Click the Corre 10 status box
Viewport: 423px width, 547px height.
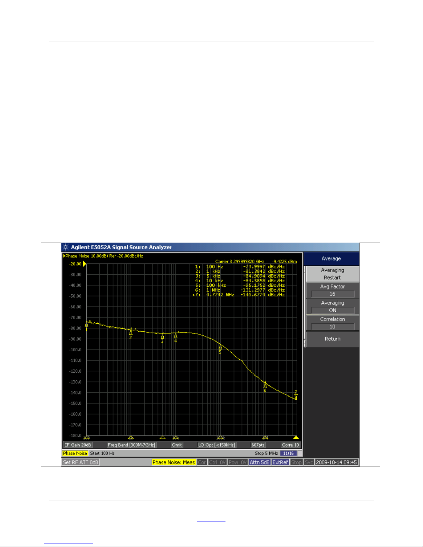[290, 445]
